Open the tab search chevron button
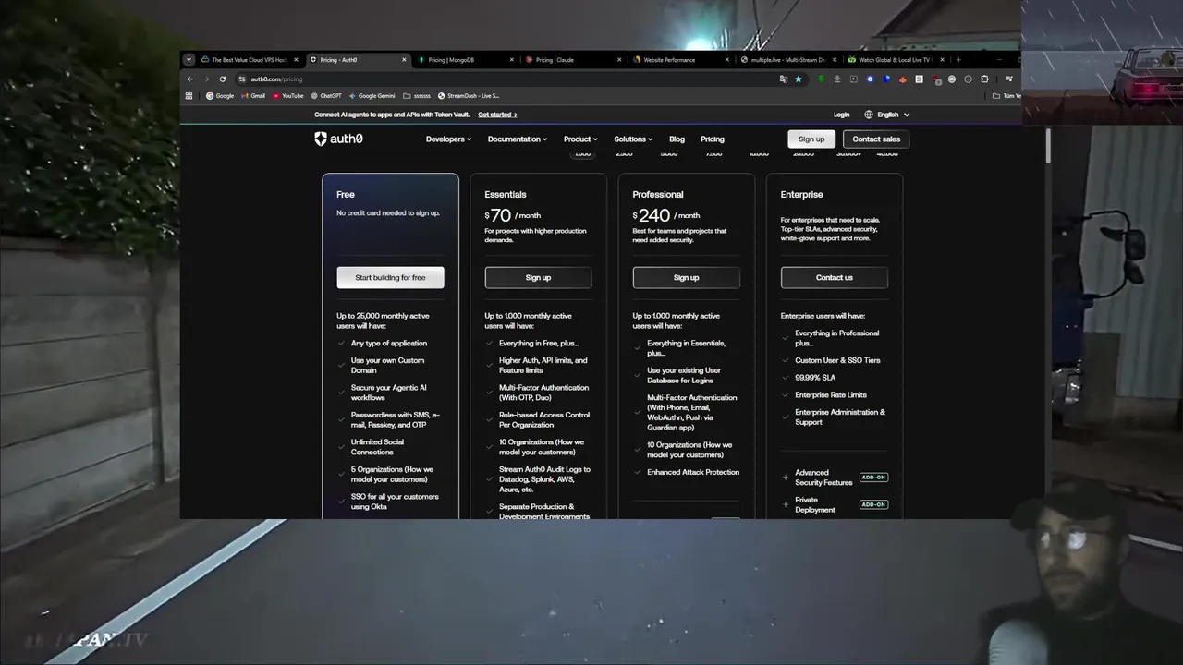Image resolution: width=1183 pixels, height=665 pixels. point(189,59)
